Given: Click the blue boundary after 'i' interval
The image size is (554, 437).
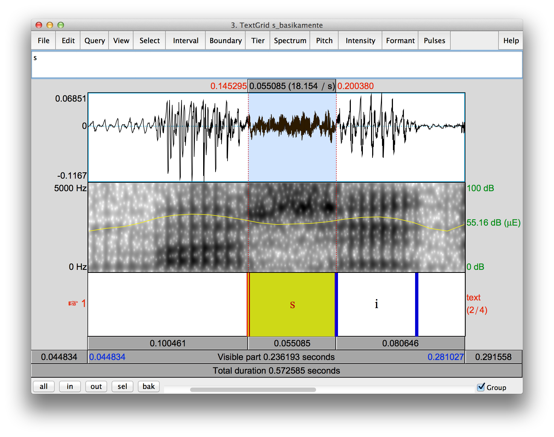Looking at the screenshot, I should 416,305.
